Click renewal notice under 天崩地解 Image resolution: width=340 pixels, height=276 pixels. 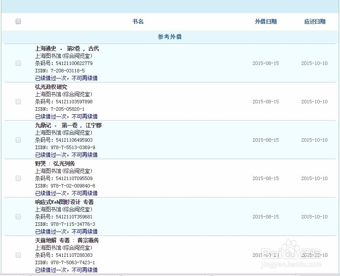click(66, 270)
